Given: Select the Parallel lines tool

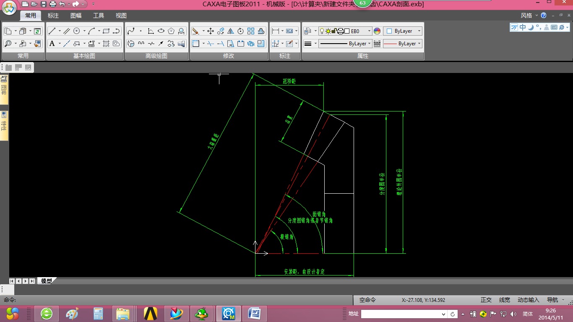Looking at the screenshot, I should (67, 31).
